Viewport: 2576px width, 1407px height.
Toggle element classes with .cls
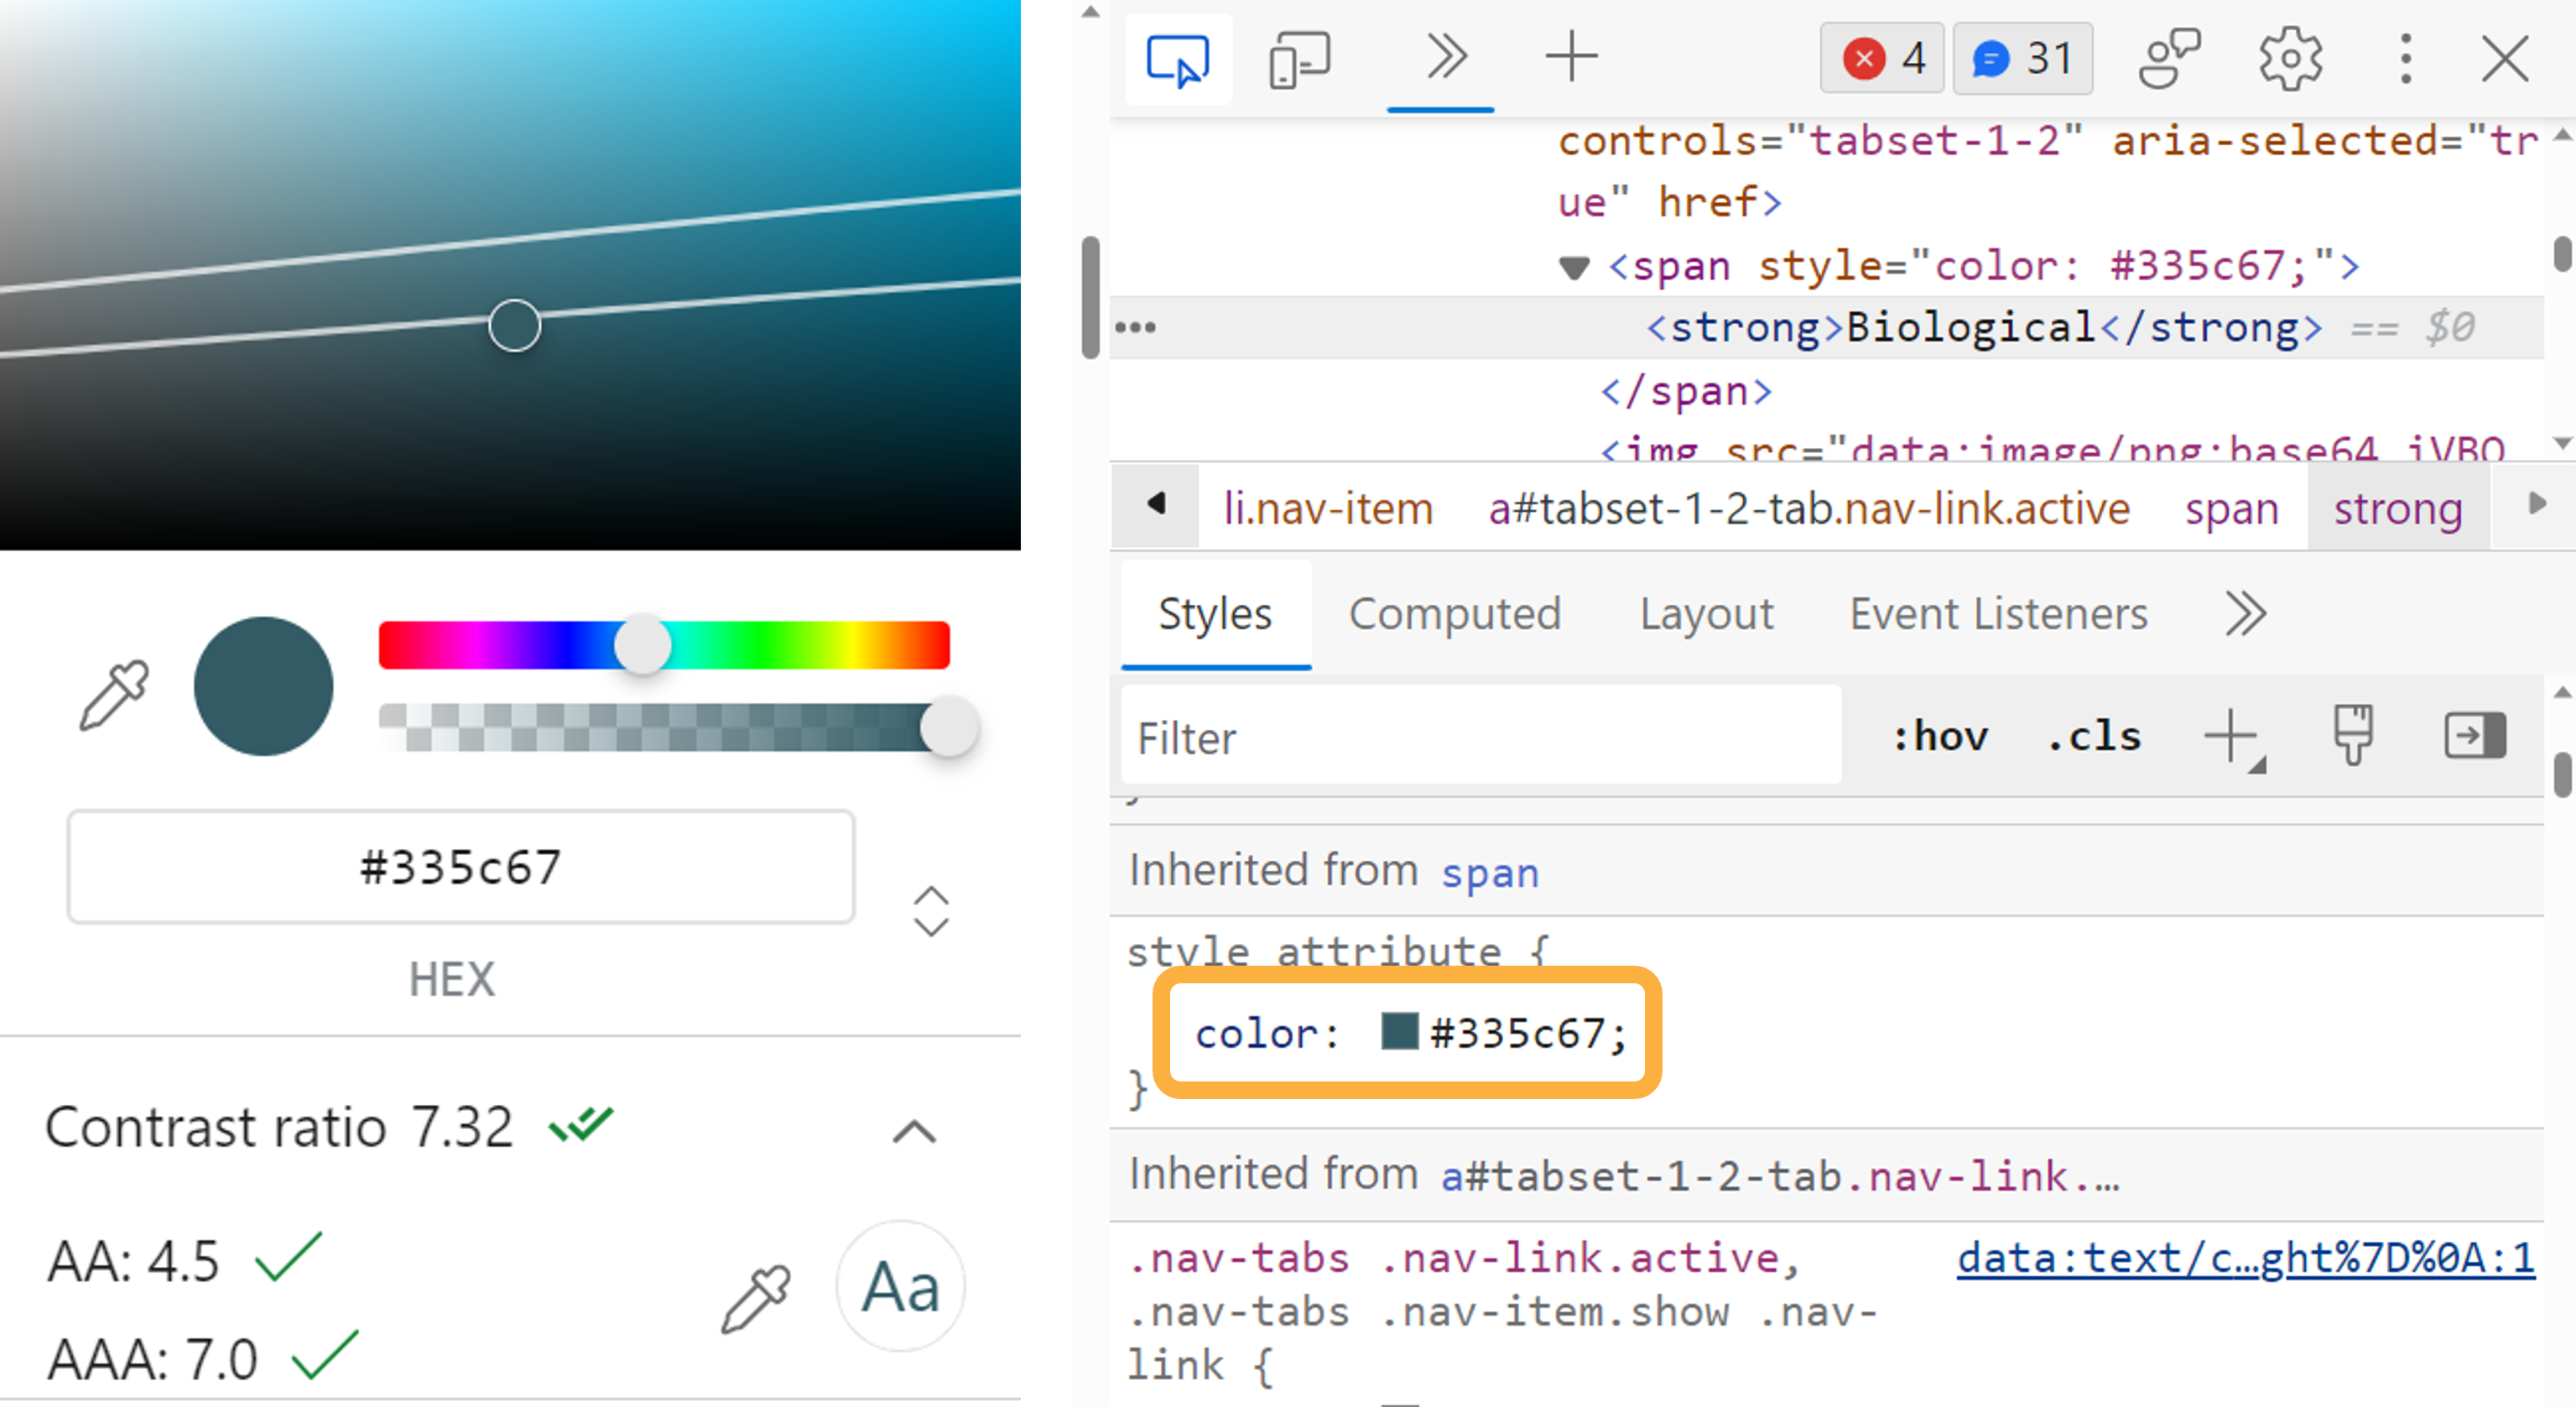2093,737
